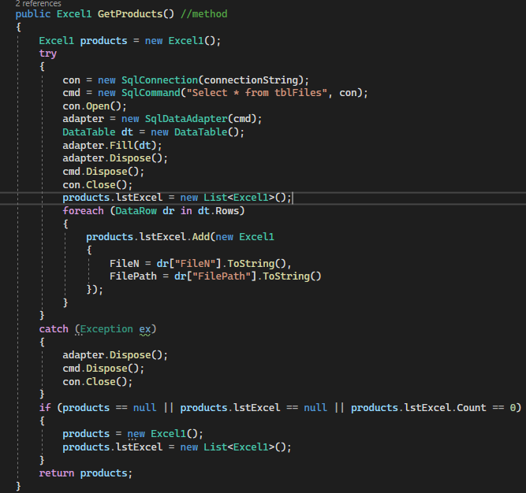Click the 'catch' keyword
The width and height of the screenshot is (526, 493).
coord(54,329)
